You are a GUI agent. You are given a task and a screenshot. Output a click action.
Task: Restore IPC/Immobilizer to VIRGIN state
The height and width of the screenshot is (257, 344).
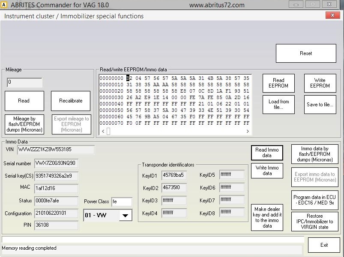[314, 222]
